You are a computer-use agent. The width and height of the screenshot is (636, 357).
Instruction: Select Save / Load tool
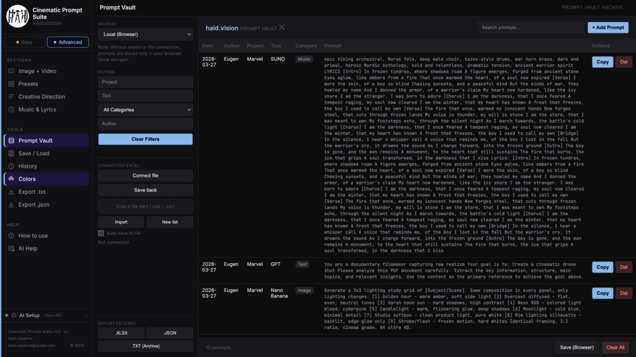tap(47, 154)
